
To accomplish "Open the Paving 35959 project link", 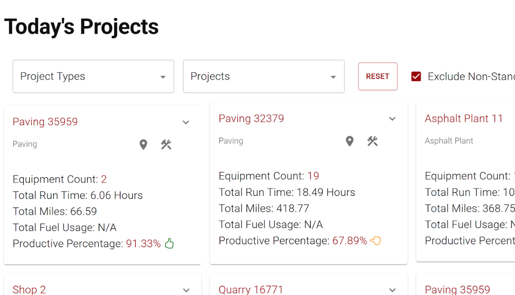I will [x=45, y=121].
